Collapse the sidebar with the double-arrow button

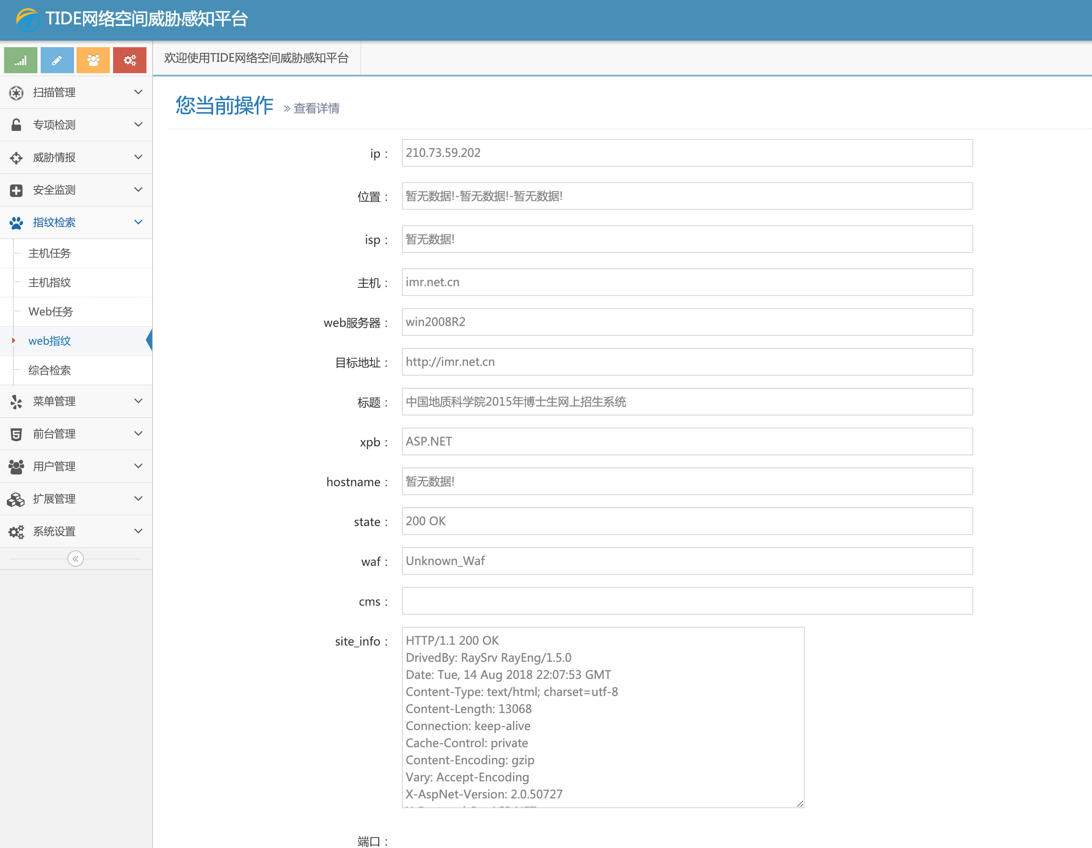(76, 558)
